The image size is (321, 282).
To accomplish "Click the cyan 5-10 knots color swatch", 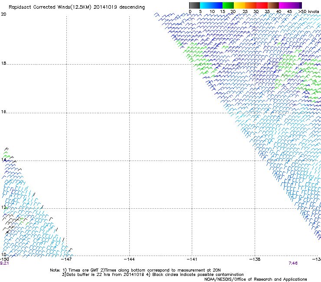I will pos(206,5).
